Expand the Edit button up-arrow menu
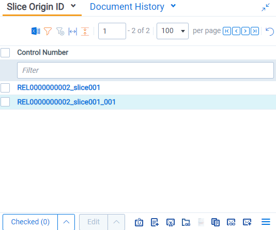Viewport: 276px width, 230px height. 116,222
